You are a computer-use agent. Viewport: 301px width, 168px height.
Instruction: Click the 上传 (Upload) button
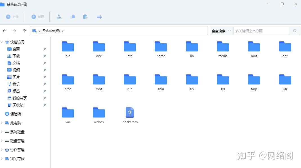click(13, 17)
